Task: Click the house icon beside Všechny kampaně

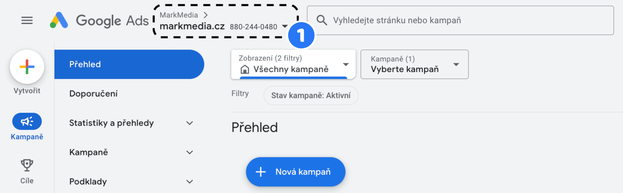Action: click(245, 69)
